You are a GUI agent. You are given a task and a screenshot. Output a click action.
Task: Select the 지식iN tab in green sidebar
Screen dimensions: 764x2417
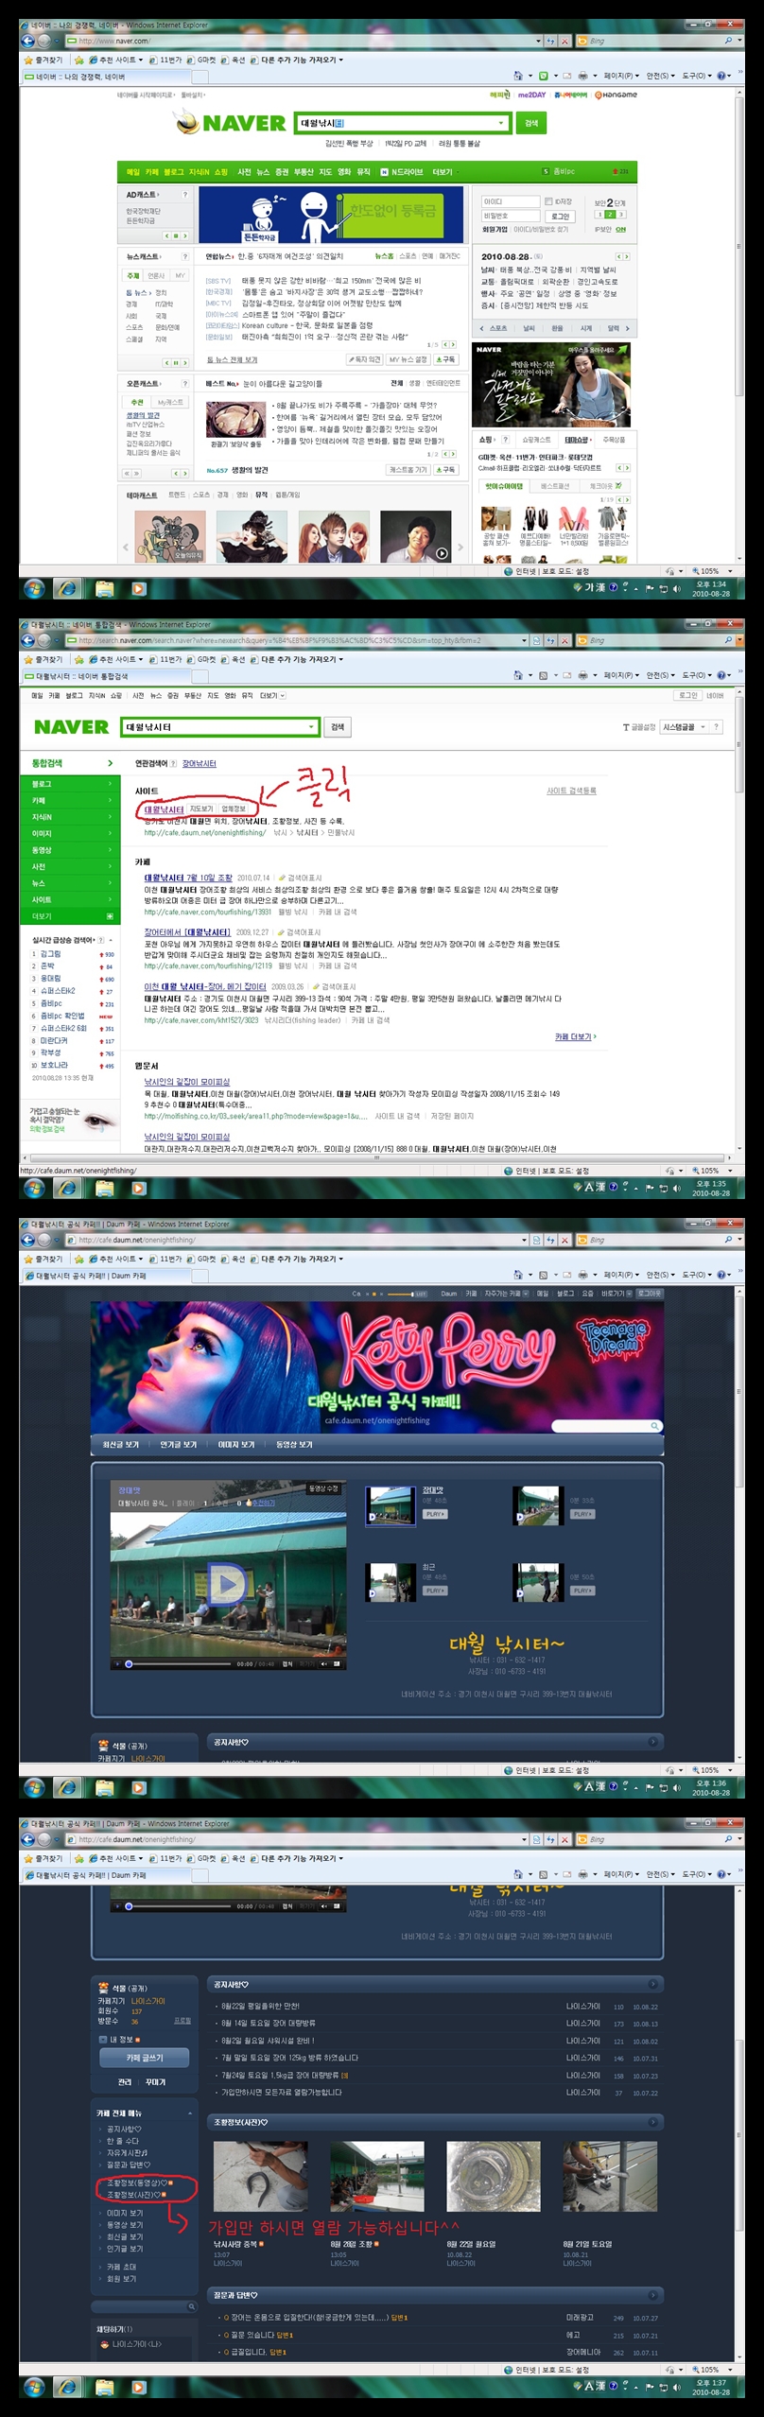43,817
